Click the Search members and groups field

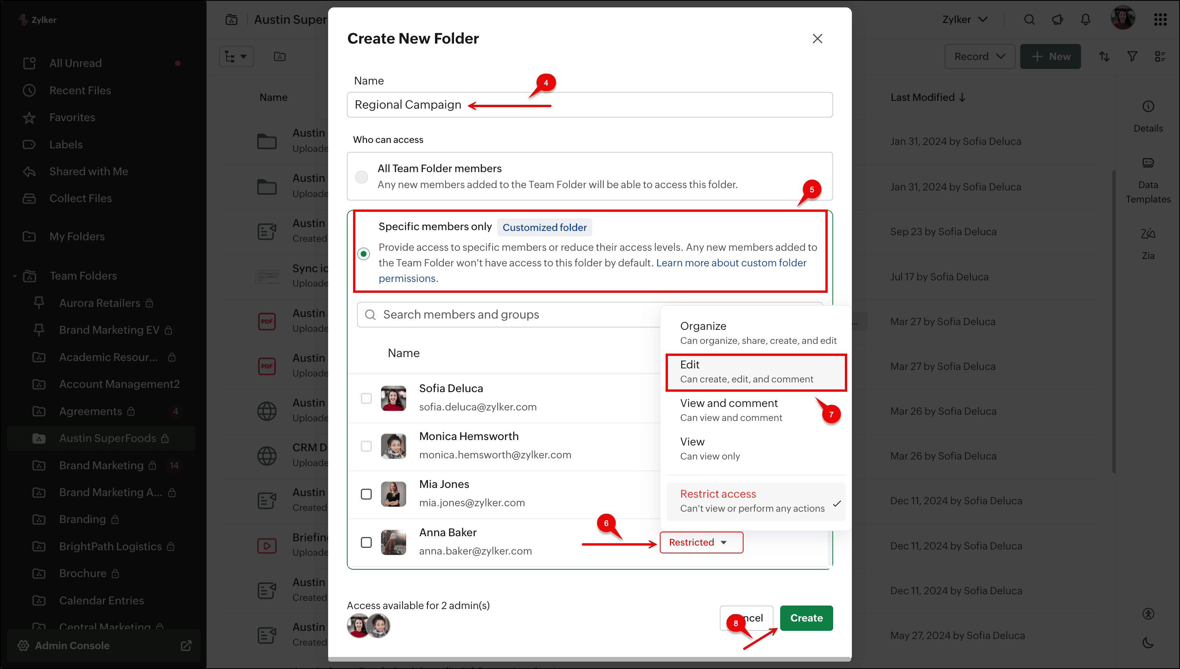pos(506,315)
